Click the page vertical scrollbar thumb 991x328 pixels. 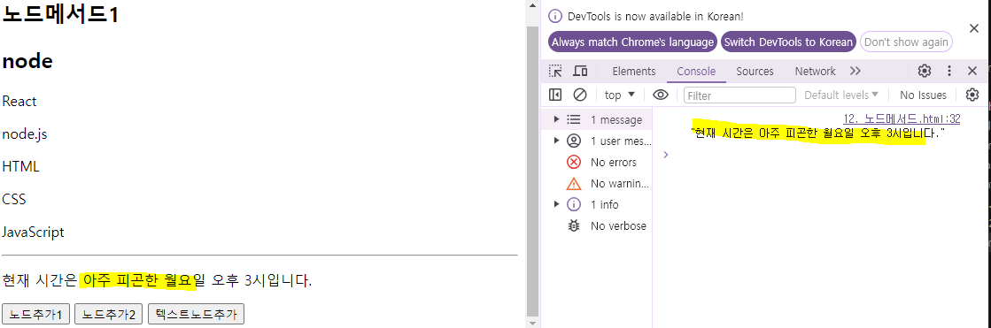pyautogui.click(x=532, y=171)
